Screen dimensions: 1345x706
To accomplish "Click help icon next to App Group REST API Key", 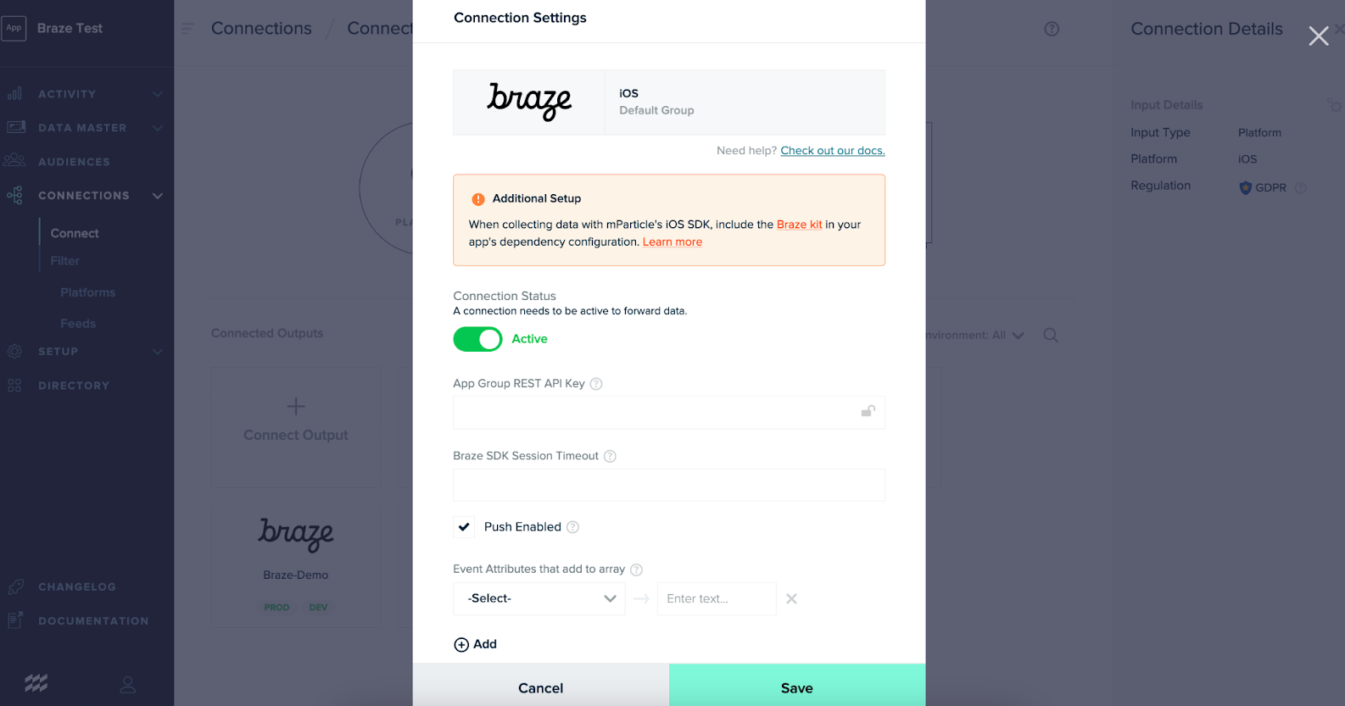I will (596, 384).
